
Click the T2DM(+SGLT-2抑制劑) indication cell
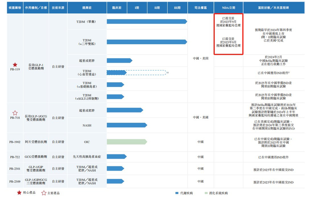point(87,97)
